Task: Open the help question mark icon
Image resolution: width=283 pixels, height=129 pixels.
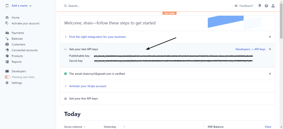Action: pos(266,6)
